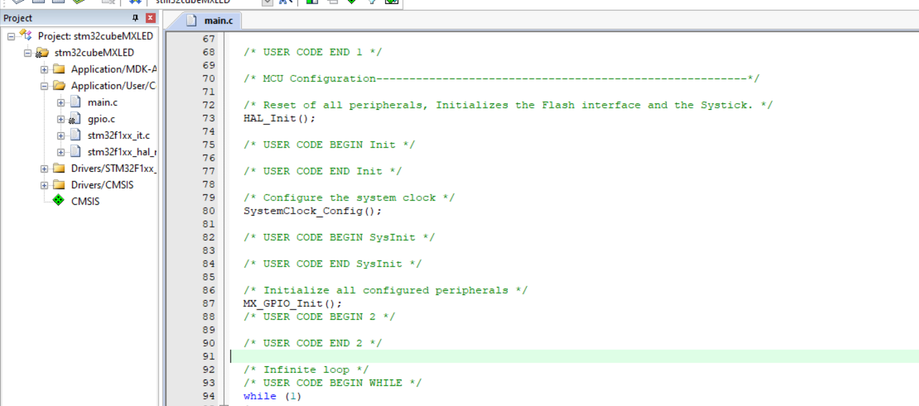This screenshot has height=406, width=919.
Task: Select gpio.c in the project tree
Action: click(x=101, y=119)
